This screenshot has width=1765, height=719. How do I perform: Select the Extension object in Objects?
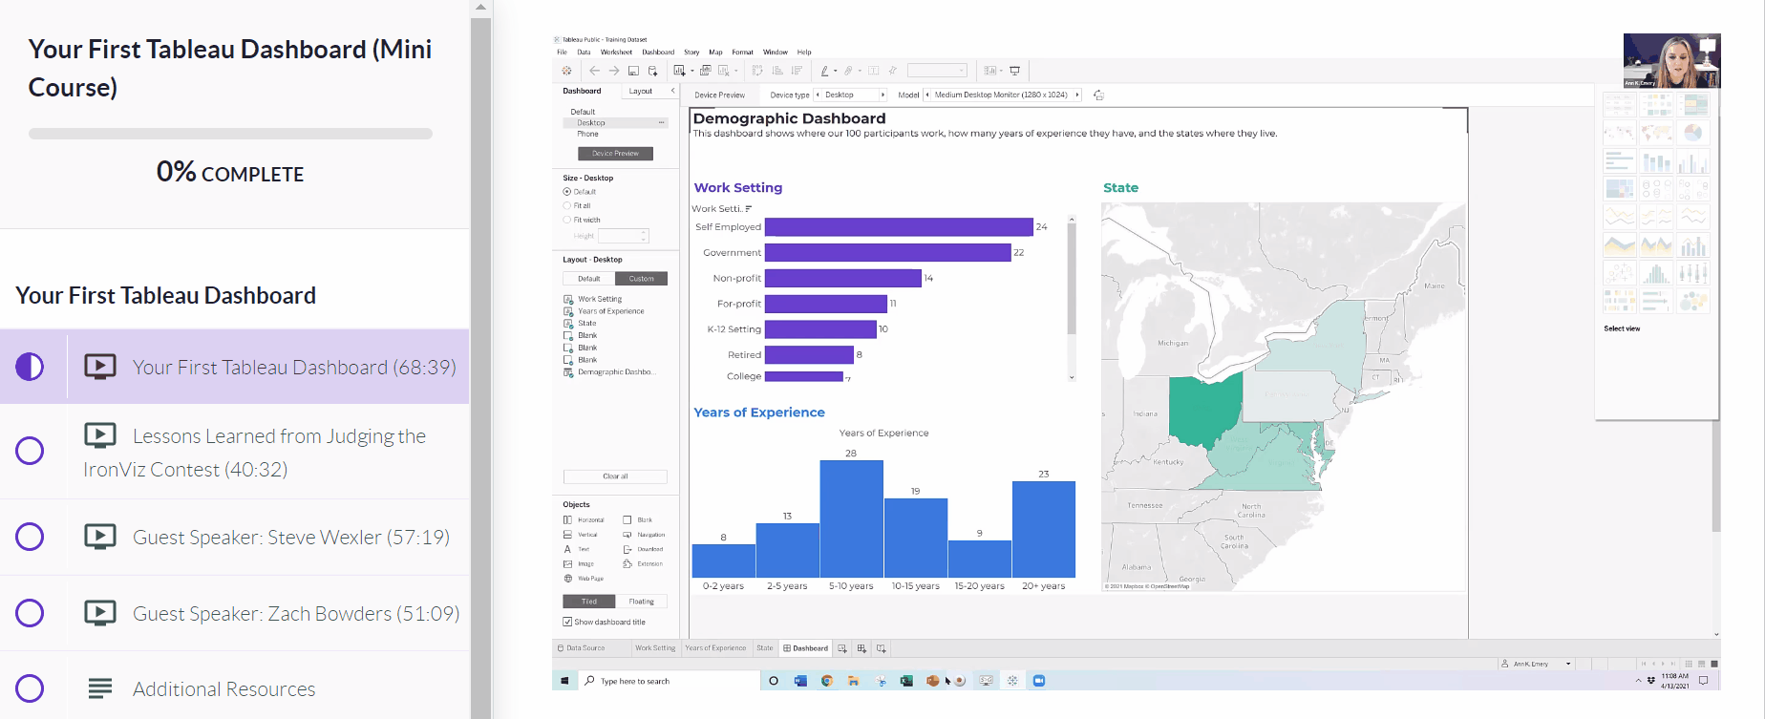click(643, 563)
